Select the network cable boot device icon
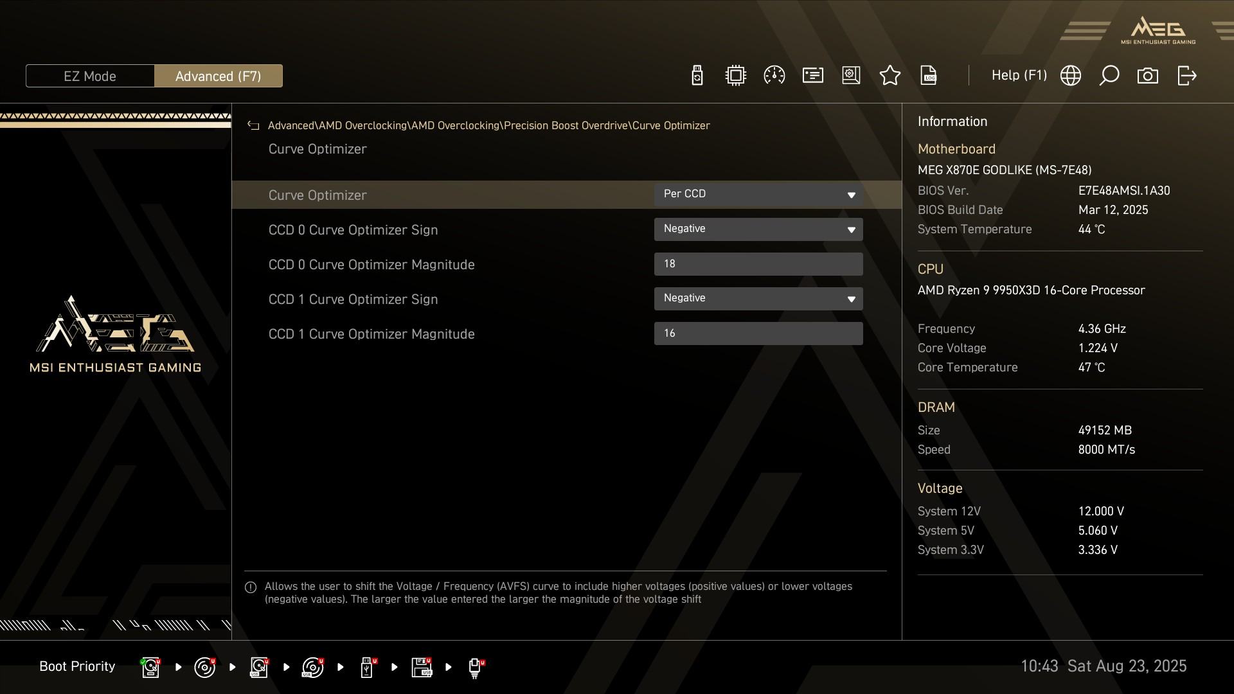 tap(475, 667)
